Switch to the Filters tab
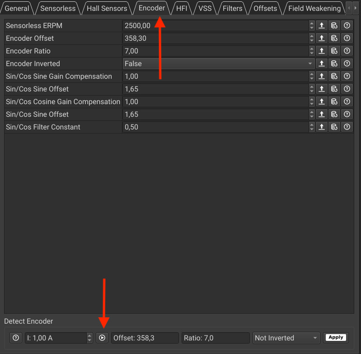Image resolution: width=361 pixels, height=354 pixels. pyautogui.click(x=233, y=9)
